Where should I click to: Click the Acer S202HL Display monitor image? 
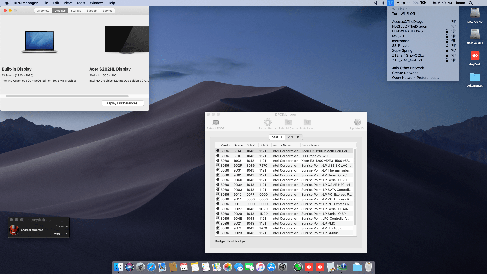[127, 40]
